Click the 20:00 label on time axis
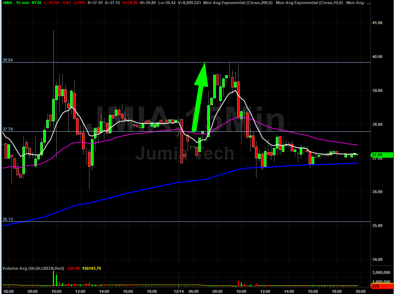394x294 pixels. pos(360,291)
